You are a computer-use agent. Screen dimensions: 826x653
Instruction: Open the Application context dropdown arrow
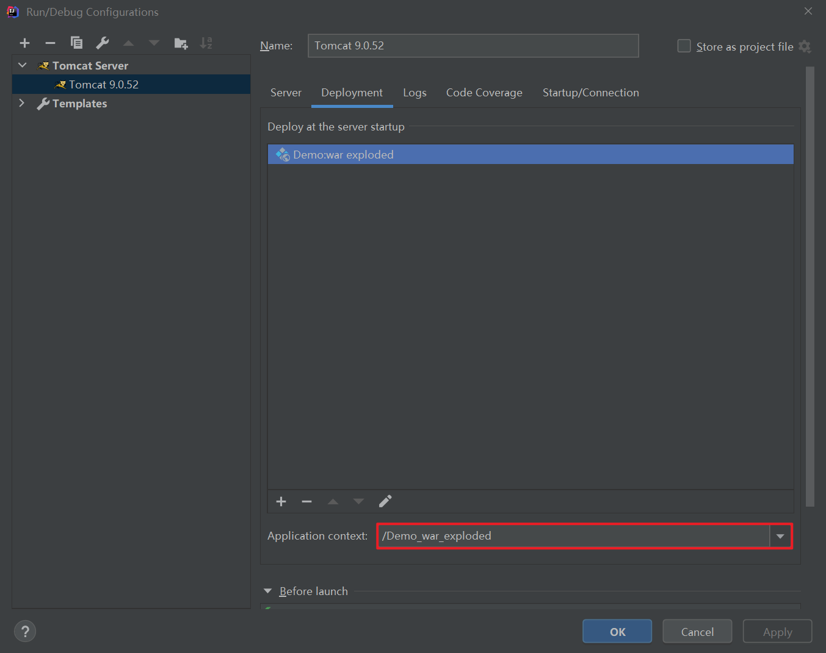pos(780,537)
